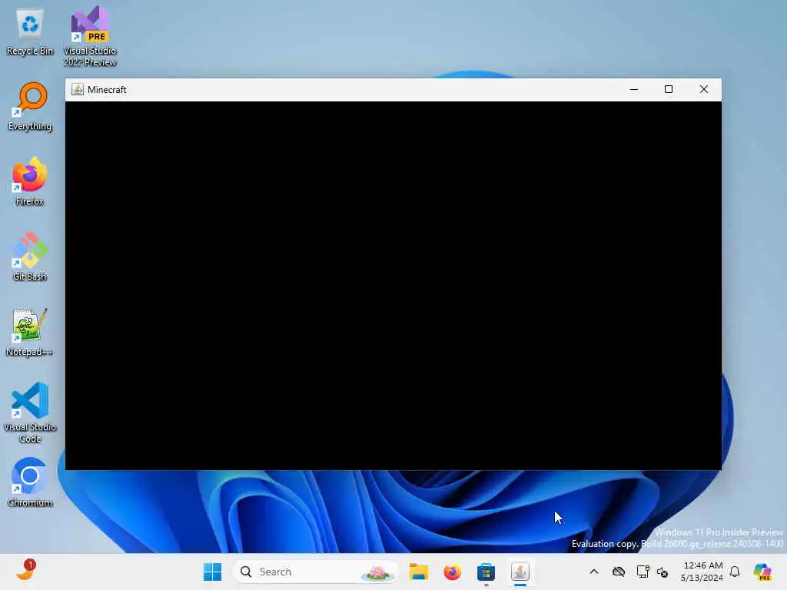Open the network display tray icon

pyautogui.click(x=643, y=572)
